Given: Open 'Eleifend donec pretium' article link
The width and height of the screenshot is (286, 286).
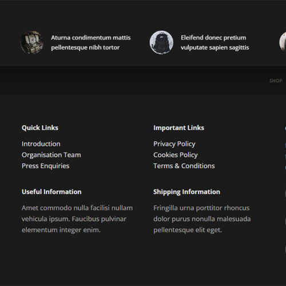Looking at the screenshot, I should click(215, 42).
